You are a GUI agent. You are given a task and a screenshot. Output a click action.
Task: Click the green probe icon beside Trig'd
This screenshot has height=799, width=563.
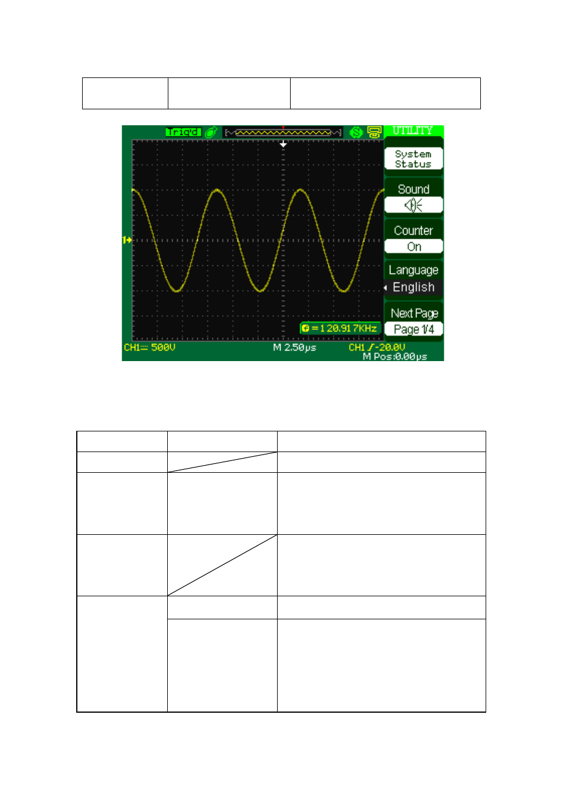pos(211,132)
